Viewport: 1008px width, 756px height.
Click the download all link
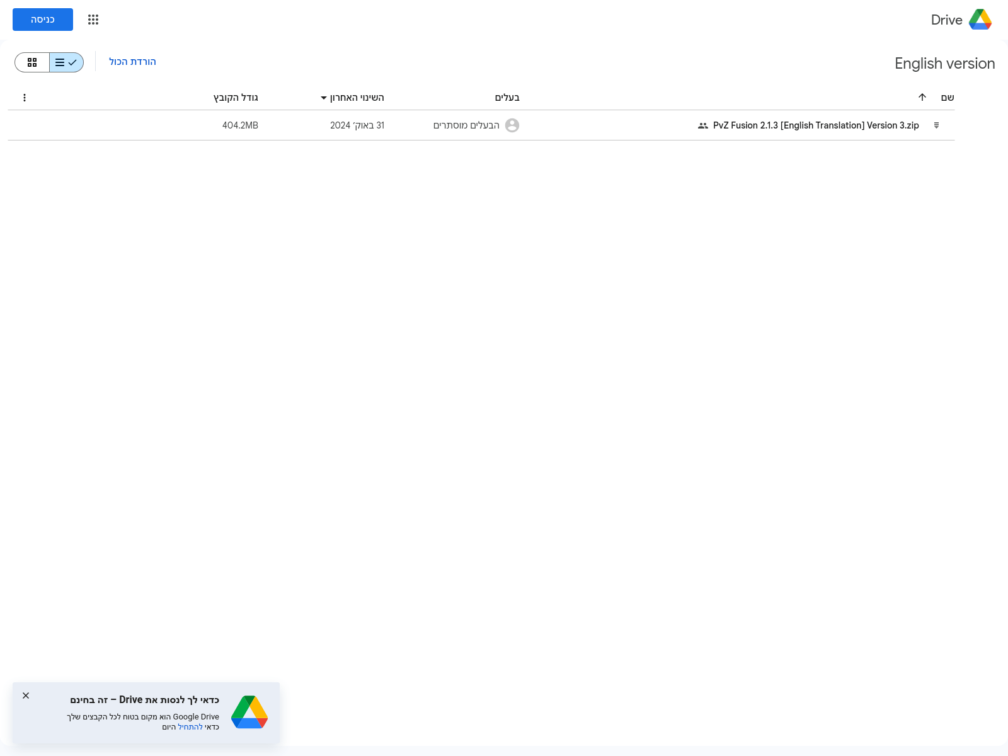coord(132,62)
